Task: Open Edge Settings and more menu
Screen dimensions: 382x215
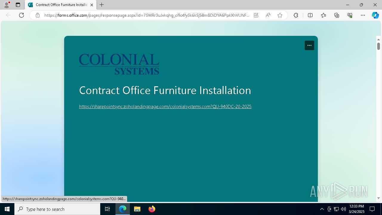Action: pyautogui.click(x=363, y=15)
